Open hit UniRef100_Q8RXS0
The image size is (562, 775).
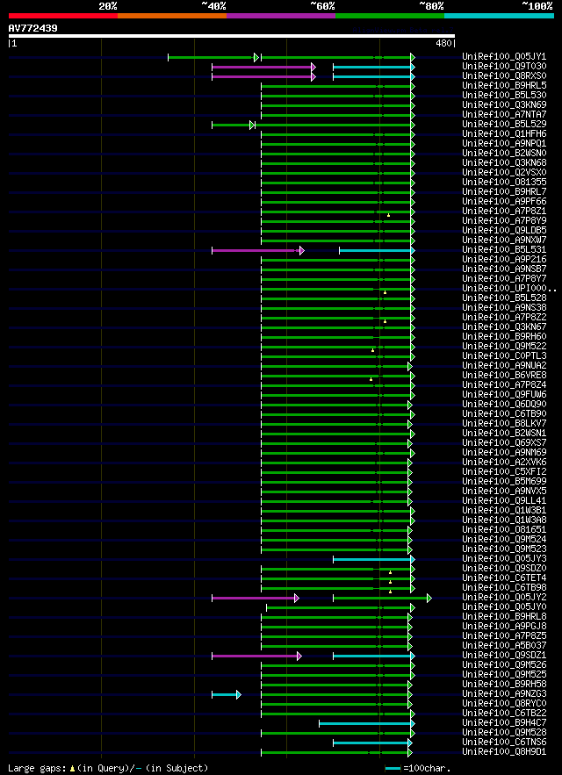click(504, 76)
